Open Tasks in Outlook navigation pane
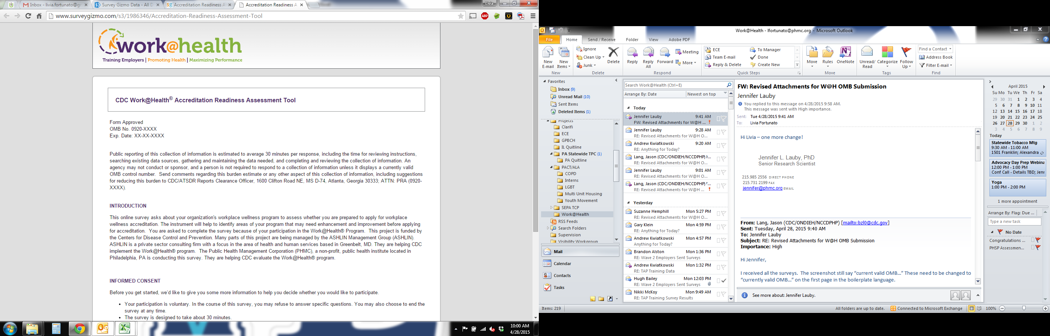This screenshot has height=336, width=1050. pos(579,287)
